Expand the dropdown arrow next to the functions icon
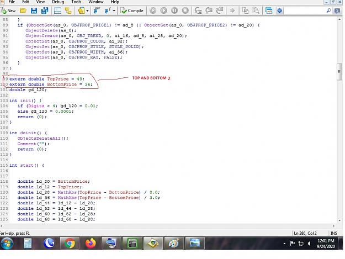Image resolution: width=345 pixels, height=259 pixels. [114, 10]
